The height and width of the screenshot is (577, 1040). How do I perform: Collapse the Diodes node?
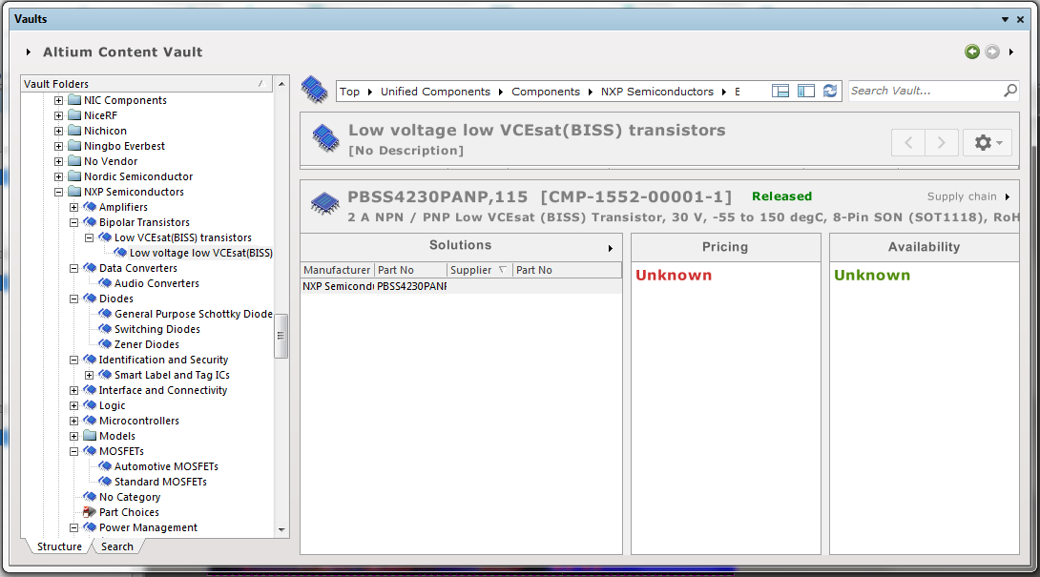(73, 299)
